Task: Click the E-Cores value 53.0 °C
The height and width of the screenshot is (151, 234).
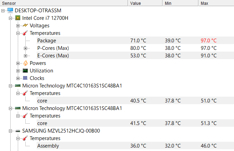Action: pyautogui.click(x=138, y=55)
